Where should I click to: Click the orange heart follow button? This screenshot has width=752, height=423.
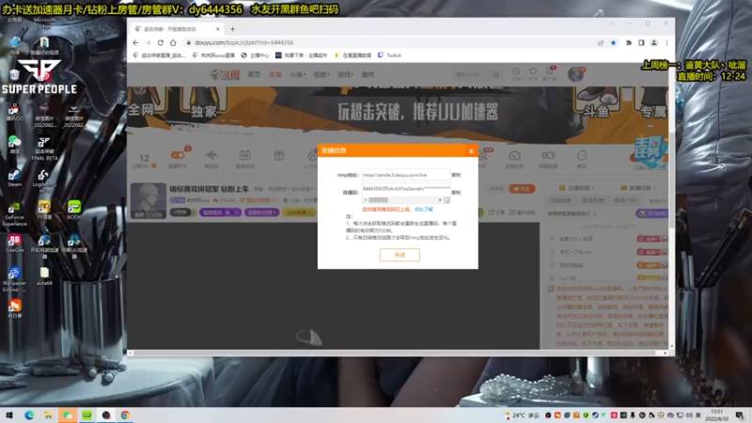pos(522,189)
